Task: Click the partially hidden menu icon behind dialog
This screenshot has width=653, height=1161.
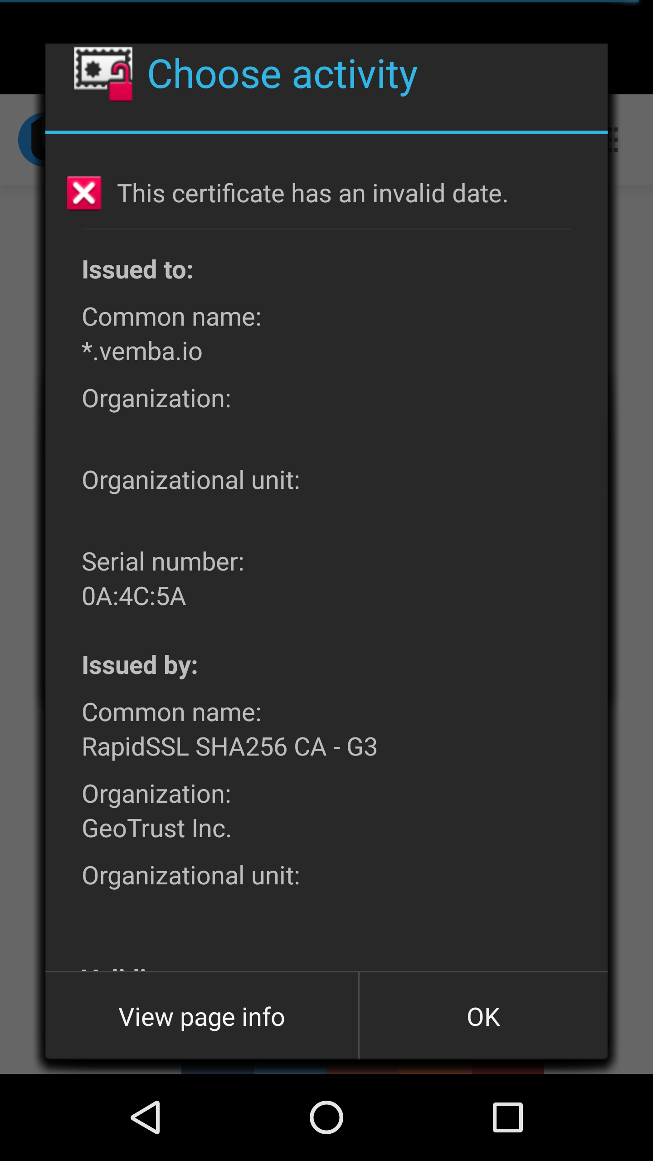Action: tap(614, 140)
